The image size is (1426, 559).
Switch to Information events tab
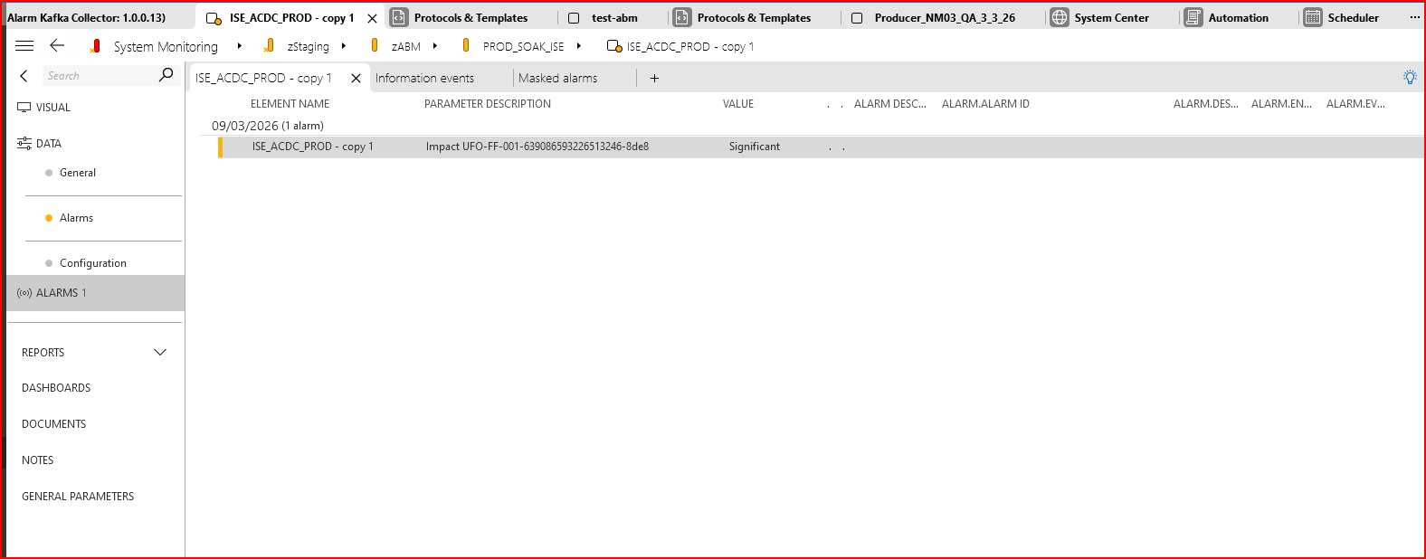coord(424,79)
